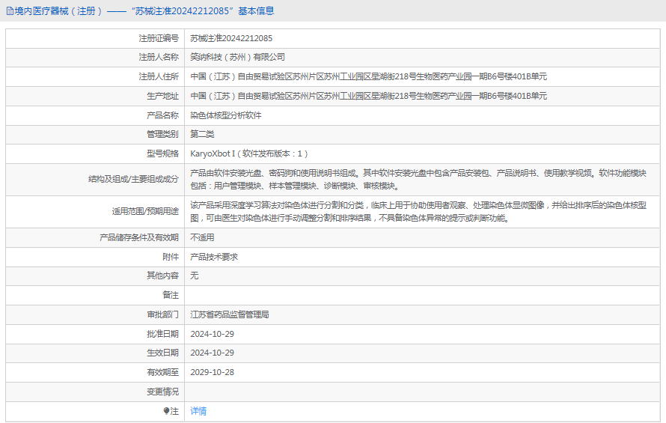This screenshot has width=666, height=423.
Task: Select approval department 江苏省药品监督管理局
Action: click(230, 314)
